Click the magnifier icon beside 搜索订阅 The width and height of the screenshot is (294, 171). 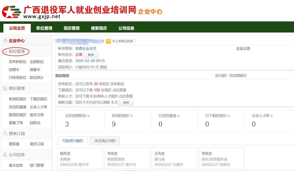click(5, 133)
